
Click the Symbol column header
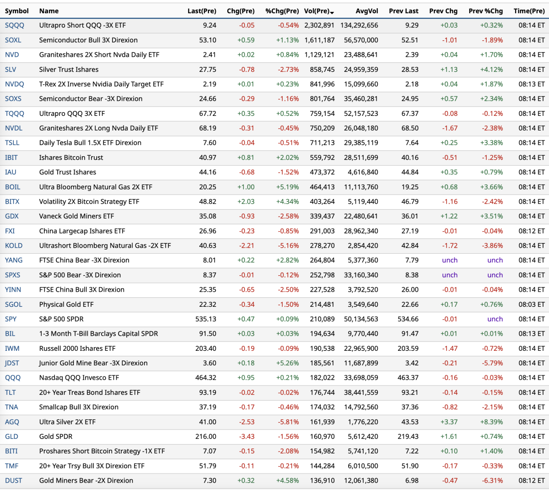(17, 11)
